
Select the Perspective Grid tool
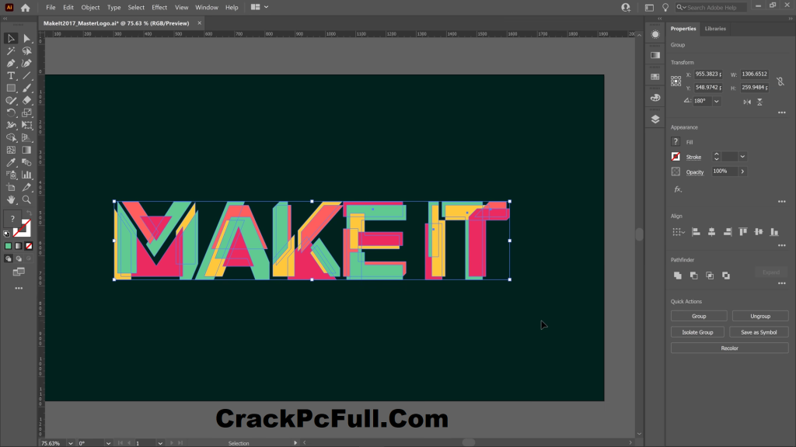pyautogui.click(x=27, y=137)
